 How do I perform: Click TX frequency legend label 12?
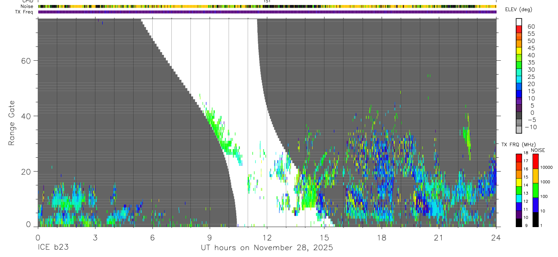[x=526, y=201]
